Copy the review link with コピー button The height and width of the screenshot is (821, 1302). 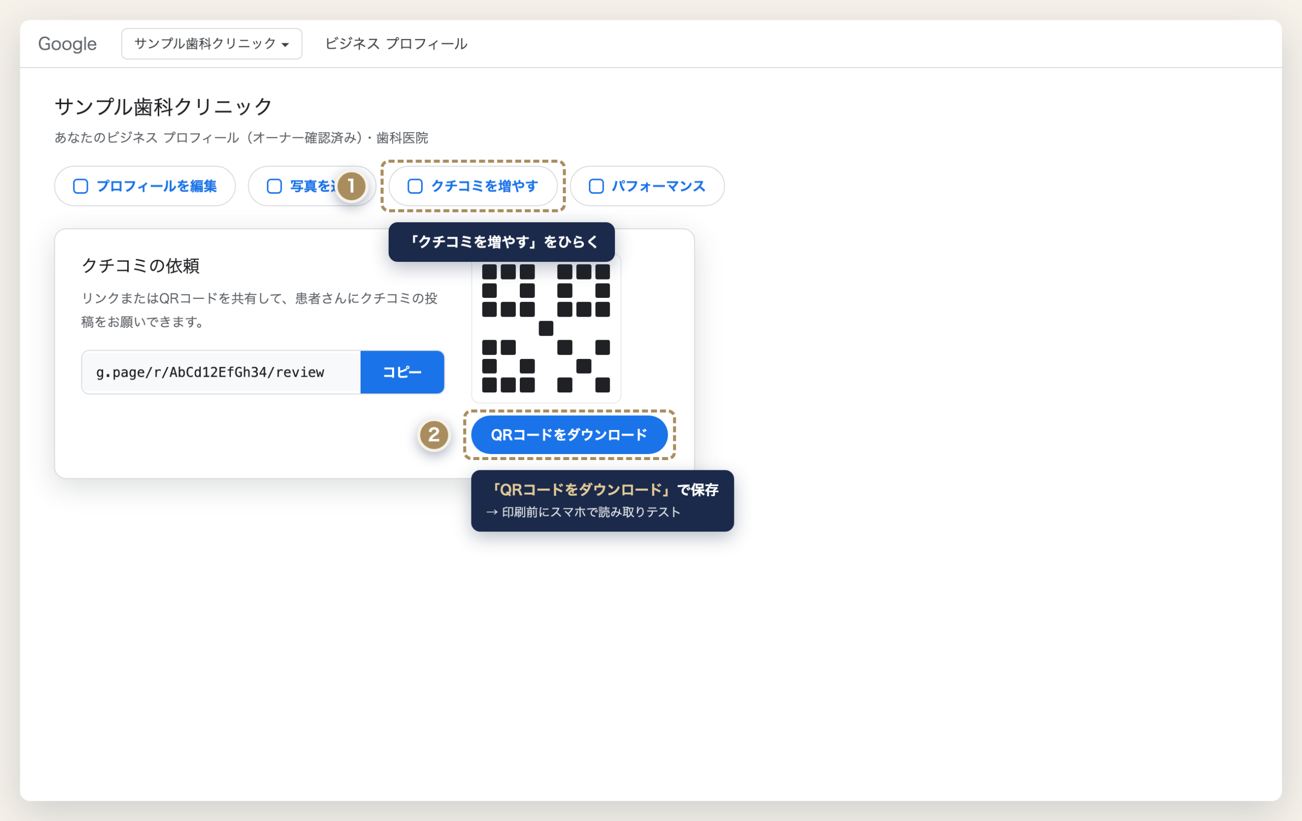(x=402, y=372)
